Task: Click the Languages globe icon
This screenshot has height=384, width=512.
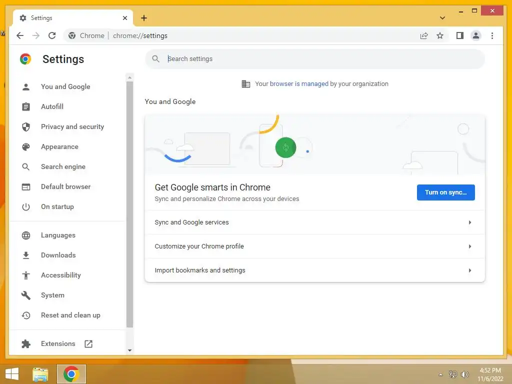Action: click(26, 235)
